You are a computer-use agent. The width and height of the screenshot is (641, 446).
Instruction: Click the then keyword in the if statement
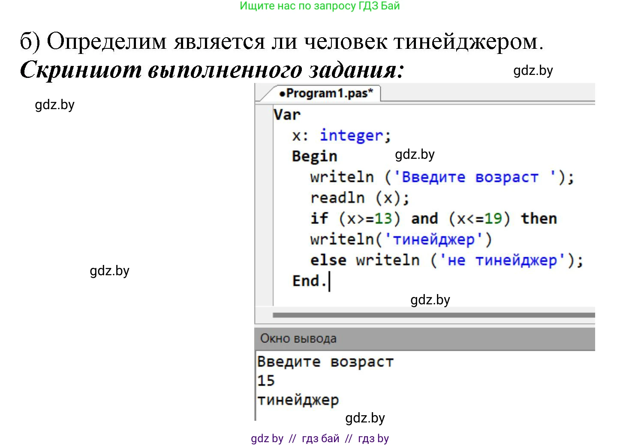click(539, 219)
